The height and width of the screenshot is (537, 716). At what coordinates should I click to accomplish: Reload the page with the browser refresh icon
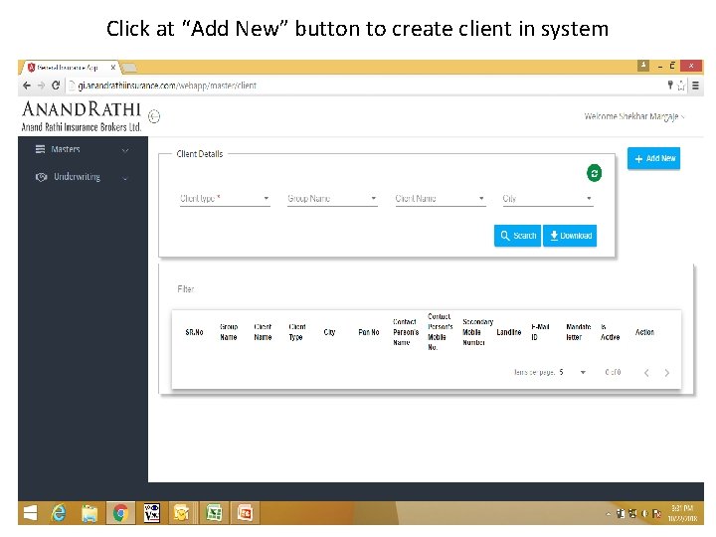click(56, 86)
